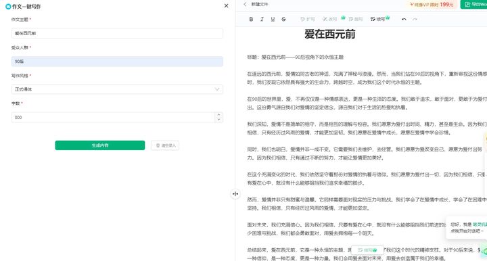Click the paragraph starting 同时，我们也明白

tap(365, 153)
